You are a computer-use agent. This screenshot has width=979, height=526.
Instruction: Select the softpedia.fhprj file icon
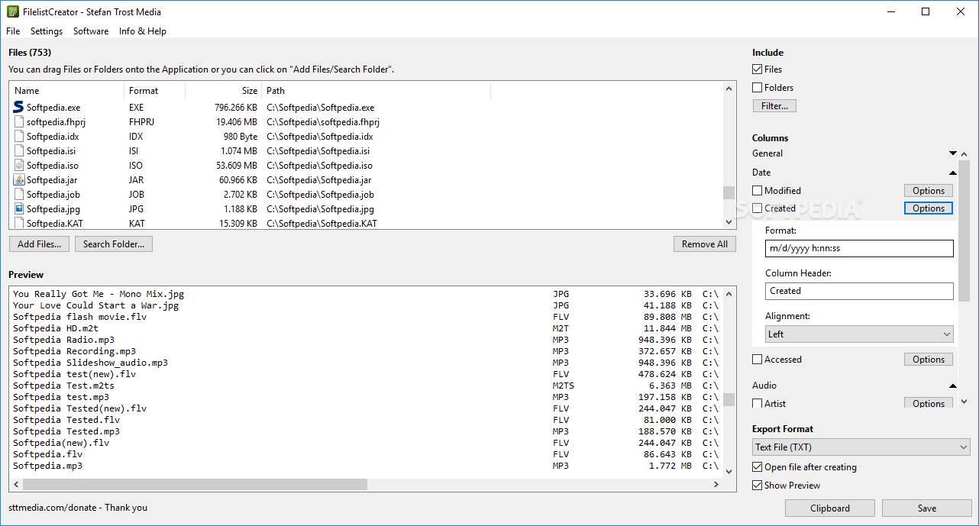(x=19, y=122)
